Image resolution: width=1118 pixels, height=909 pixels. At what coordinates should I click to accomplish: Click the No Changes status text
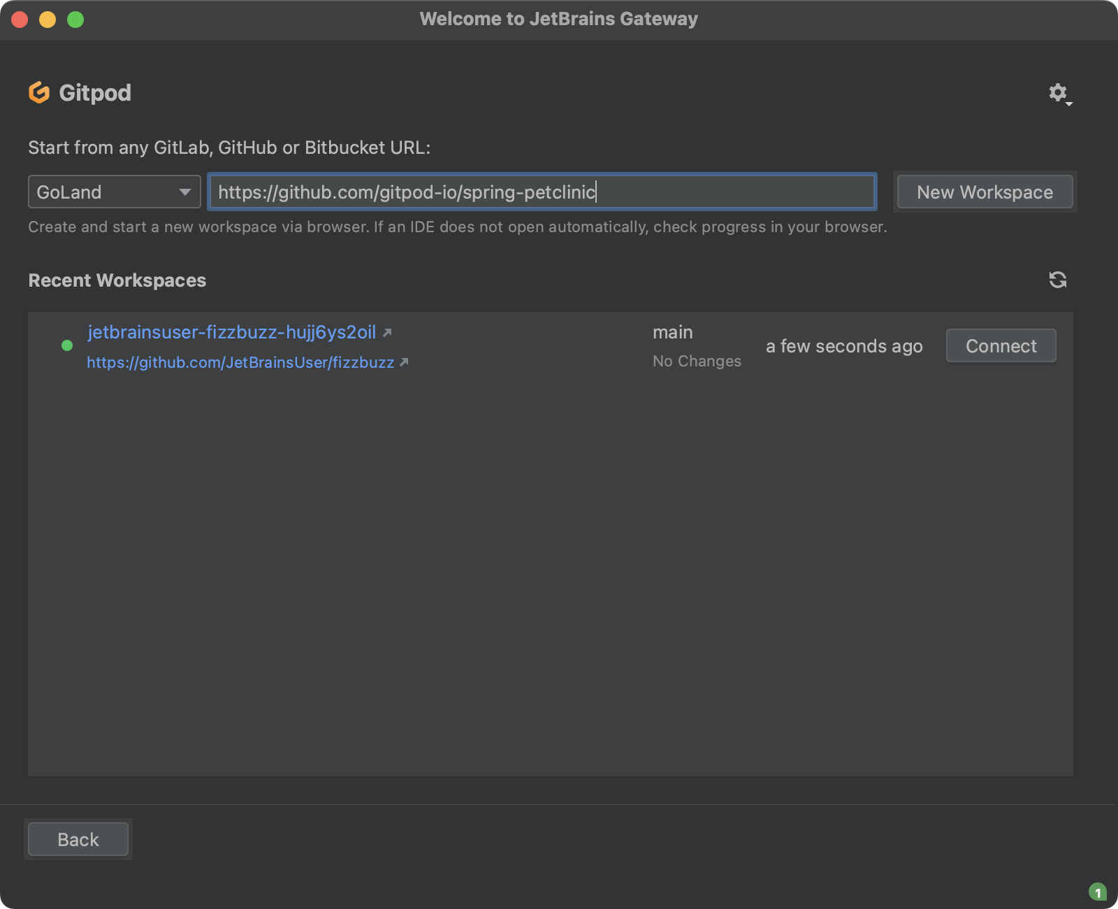697,361
